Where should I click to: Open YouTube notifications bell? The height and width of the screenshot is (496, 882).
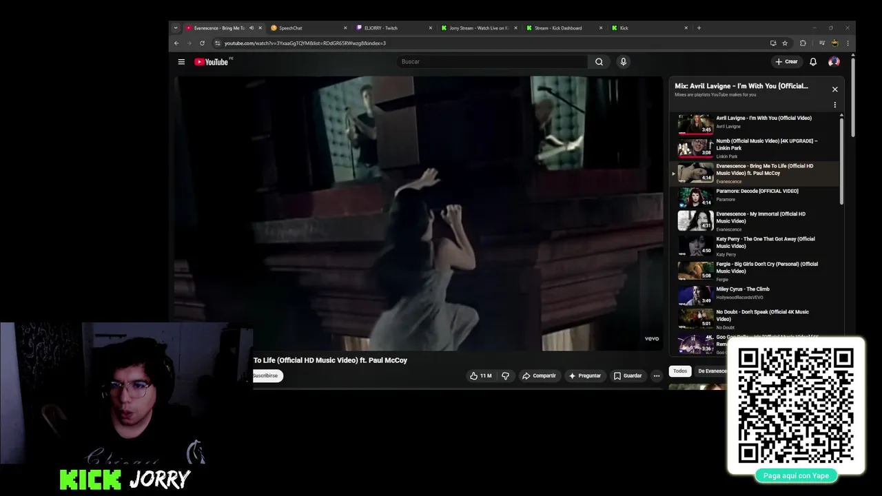pos(813,62)
